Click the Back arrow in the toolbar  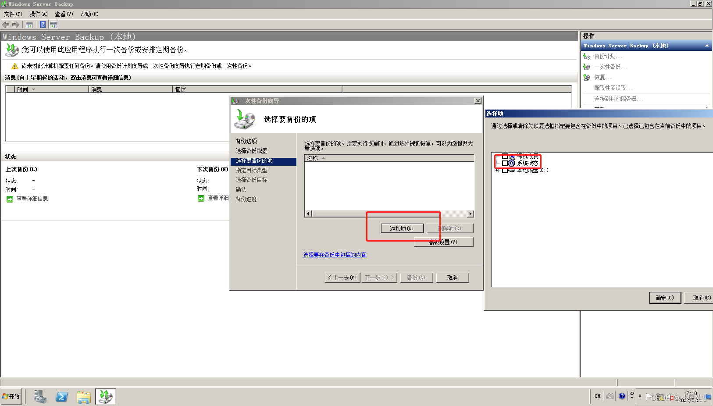(x=6, y=25)
